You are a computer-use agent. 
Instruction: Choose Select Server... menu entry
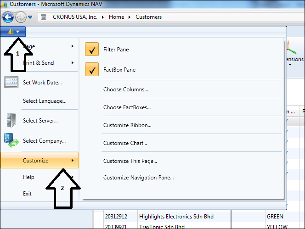click(x=40, y=121)
